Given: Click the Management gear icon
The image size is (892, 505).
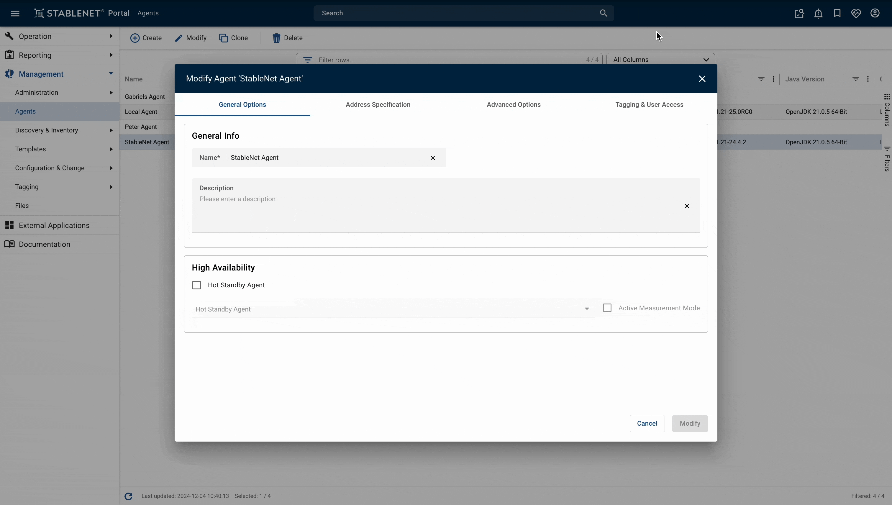Looking at the screenshot, I should [x=9, y=73].
